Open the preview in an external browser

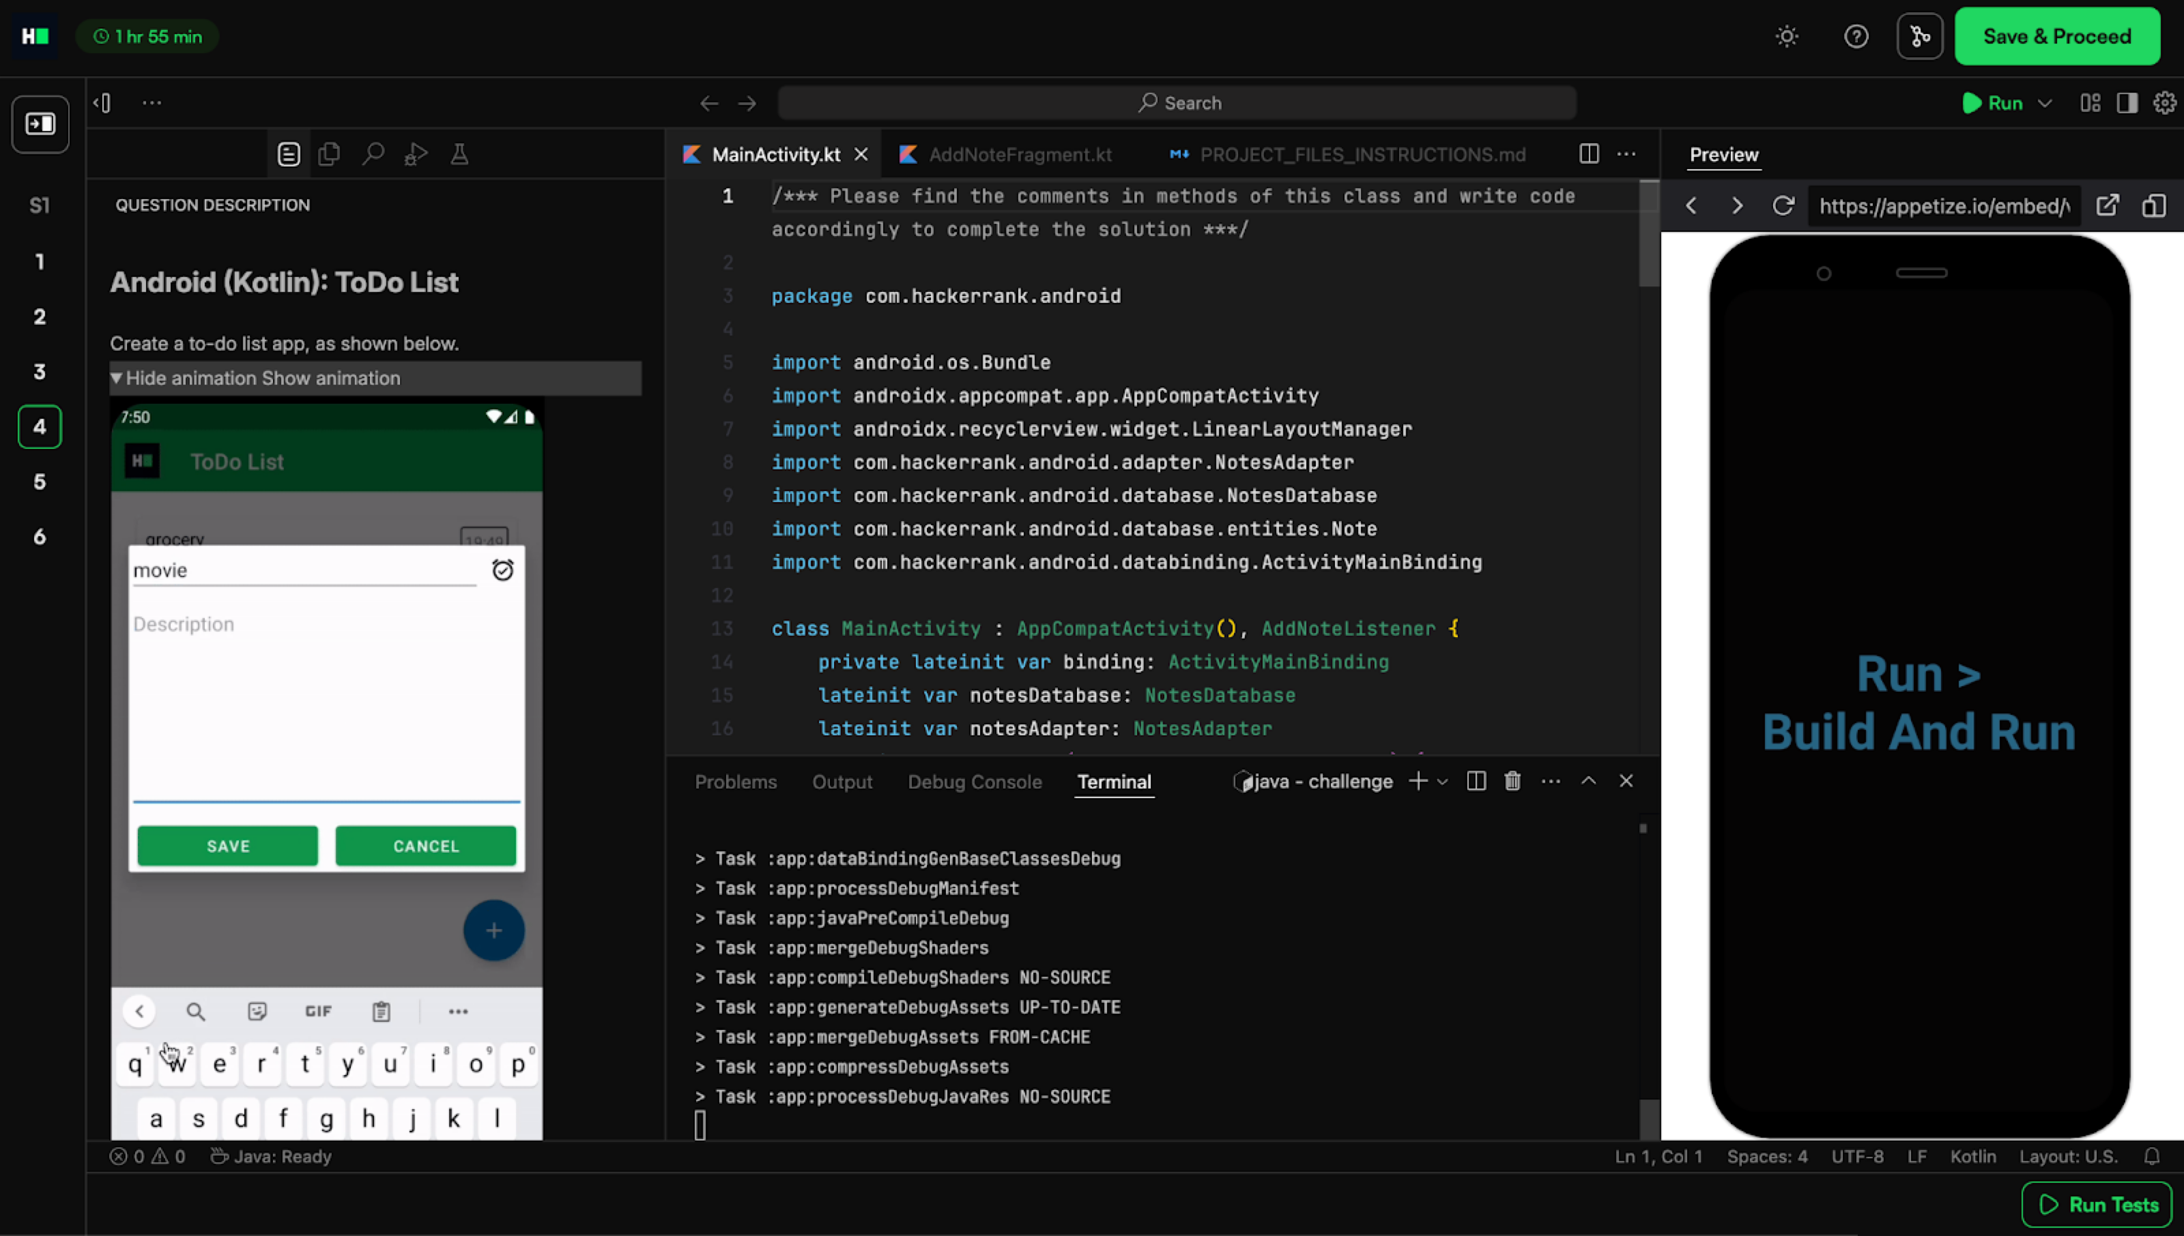2108,205
